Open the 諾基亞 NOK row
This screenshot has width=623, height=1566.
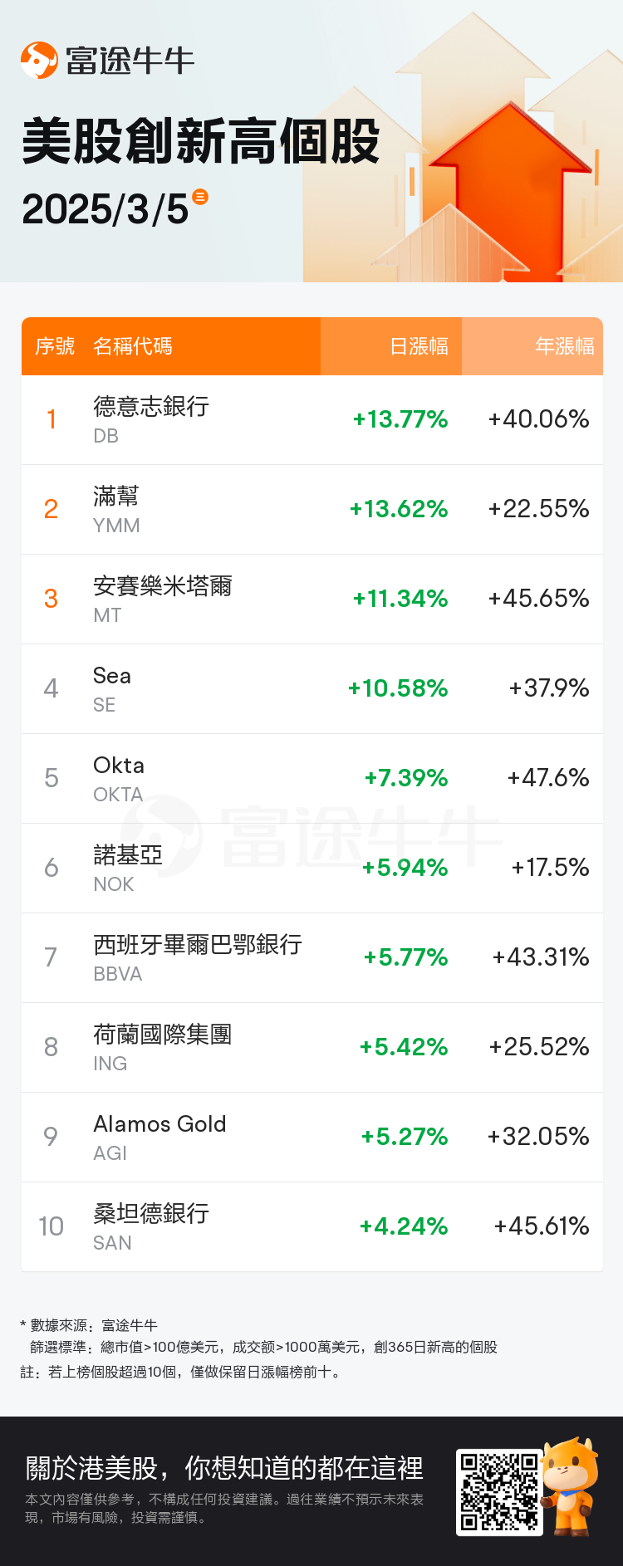coord(312,869)
